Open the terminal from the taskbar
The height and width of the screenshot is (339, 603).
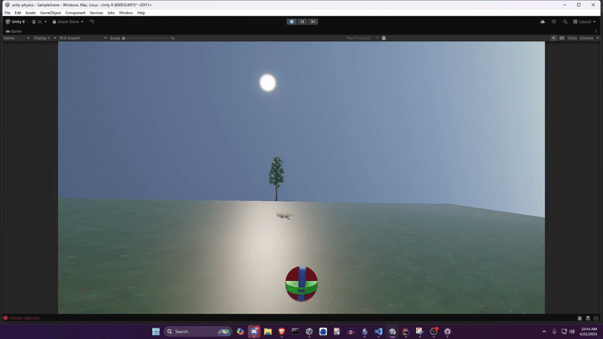[295, 331]
